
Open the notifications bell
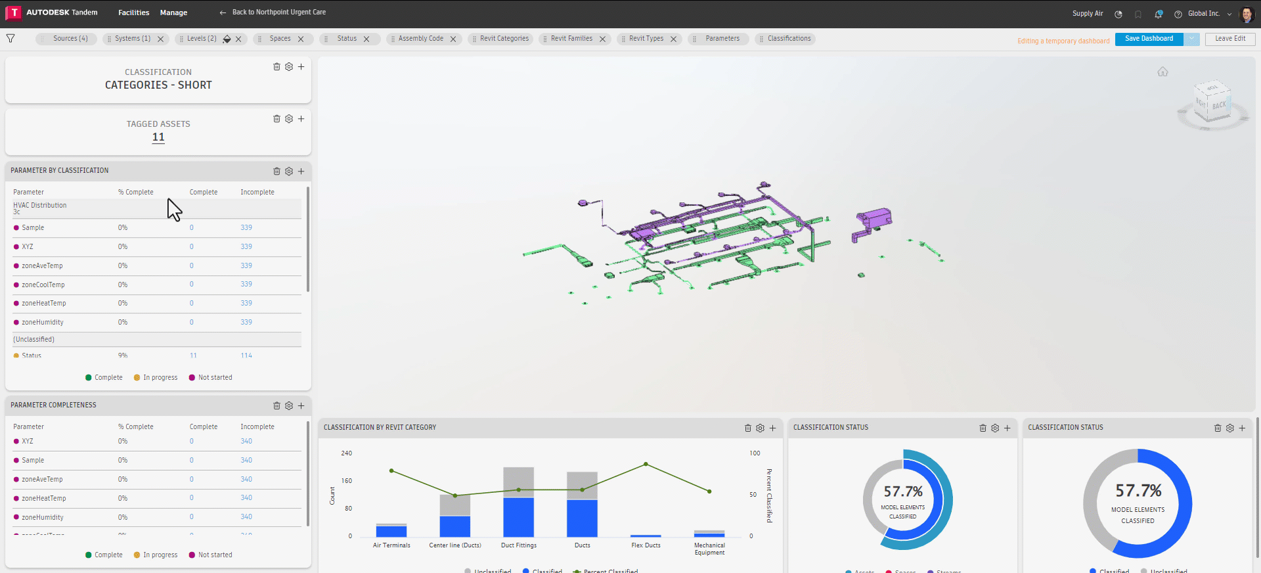(x=1159, y=14)
